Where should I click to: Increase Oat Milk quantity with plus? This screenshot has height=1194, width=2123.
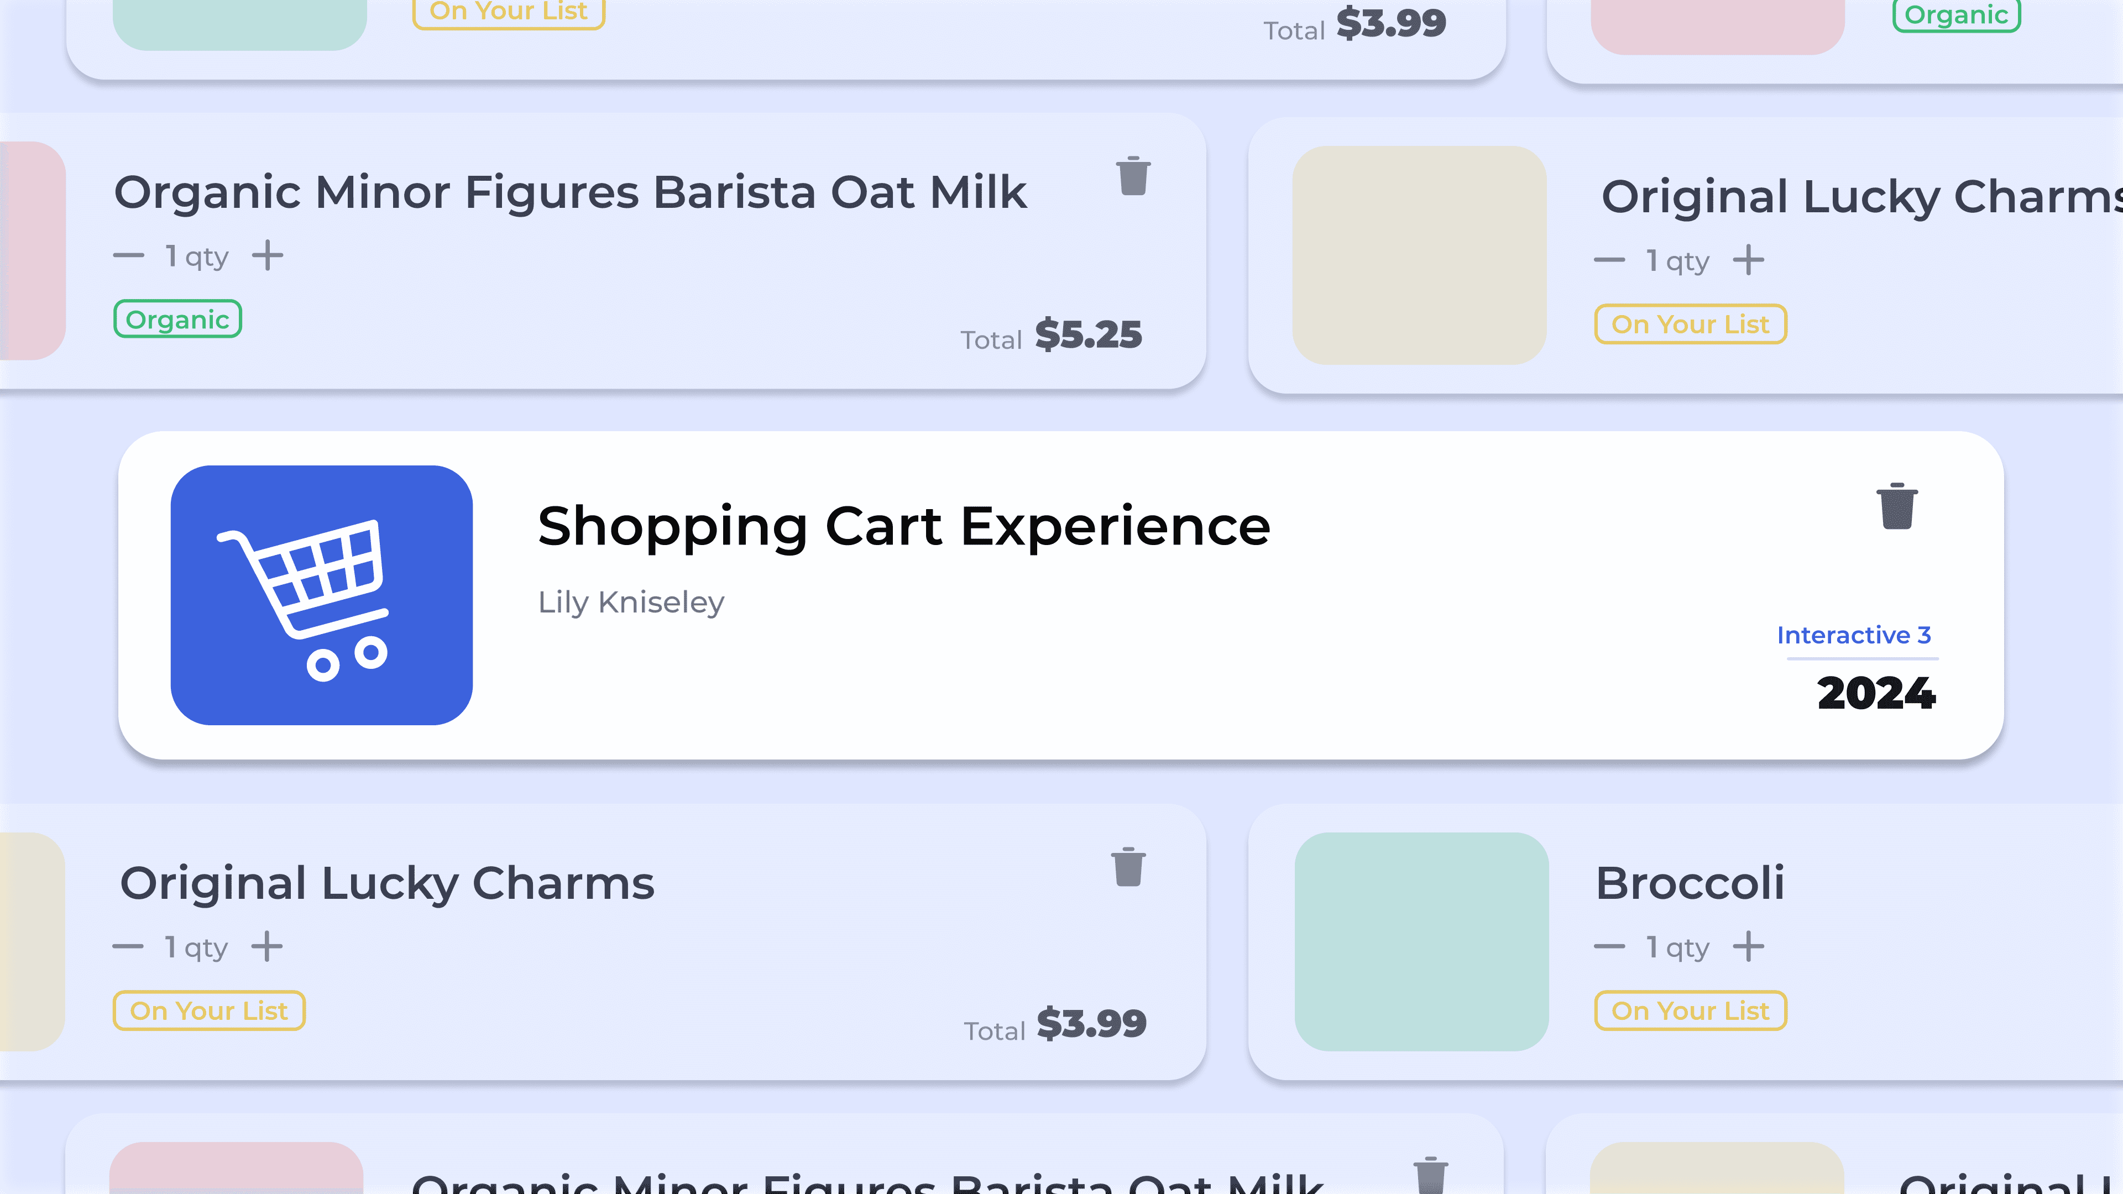pyautogui.click(x=268, y=255)
